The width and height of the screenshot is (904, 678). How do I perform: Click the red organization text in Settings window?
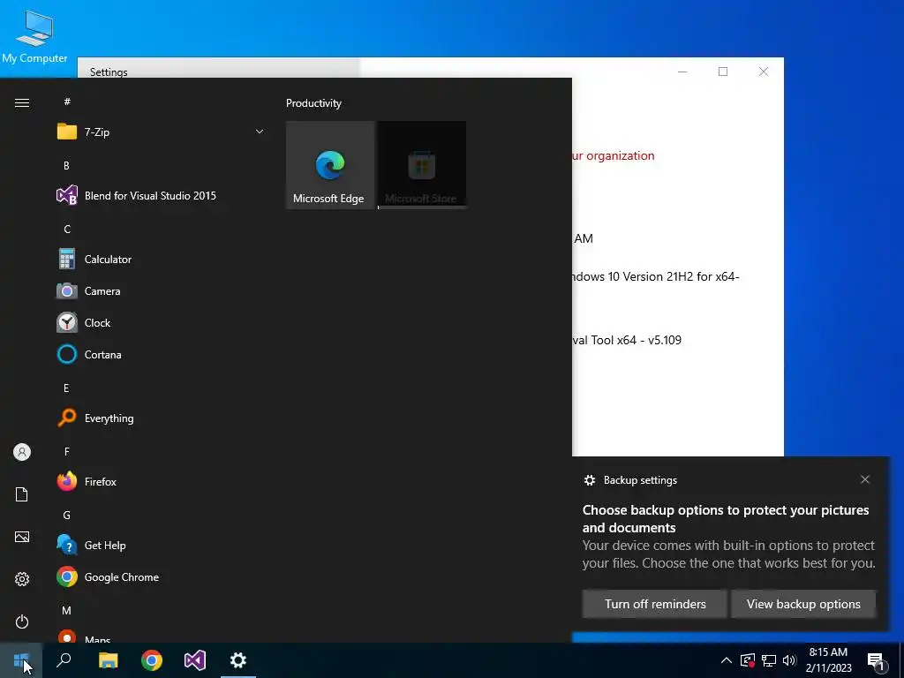pos(613,155)
